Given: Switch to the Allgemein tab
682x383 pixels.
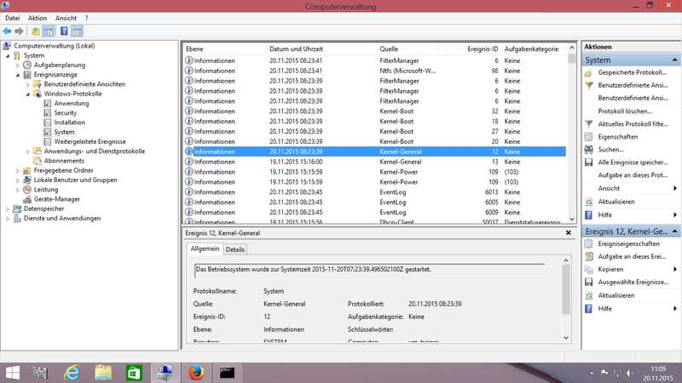Looking at the screenshot, I should 205,249.
